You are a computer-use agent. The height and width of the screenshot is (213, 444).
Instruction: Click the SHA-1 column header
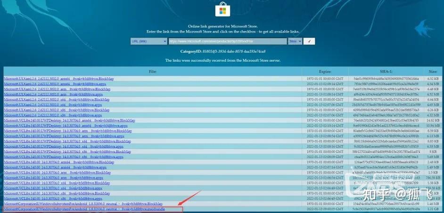pos(386,72)
